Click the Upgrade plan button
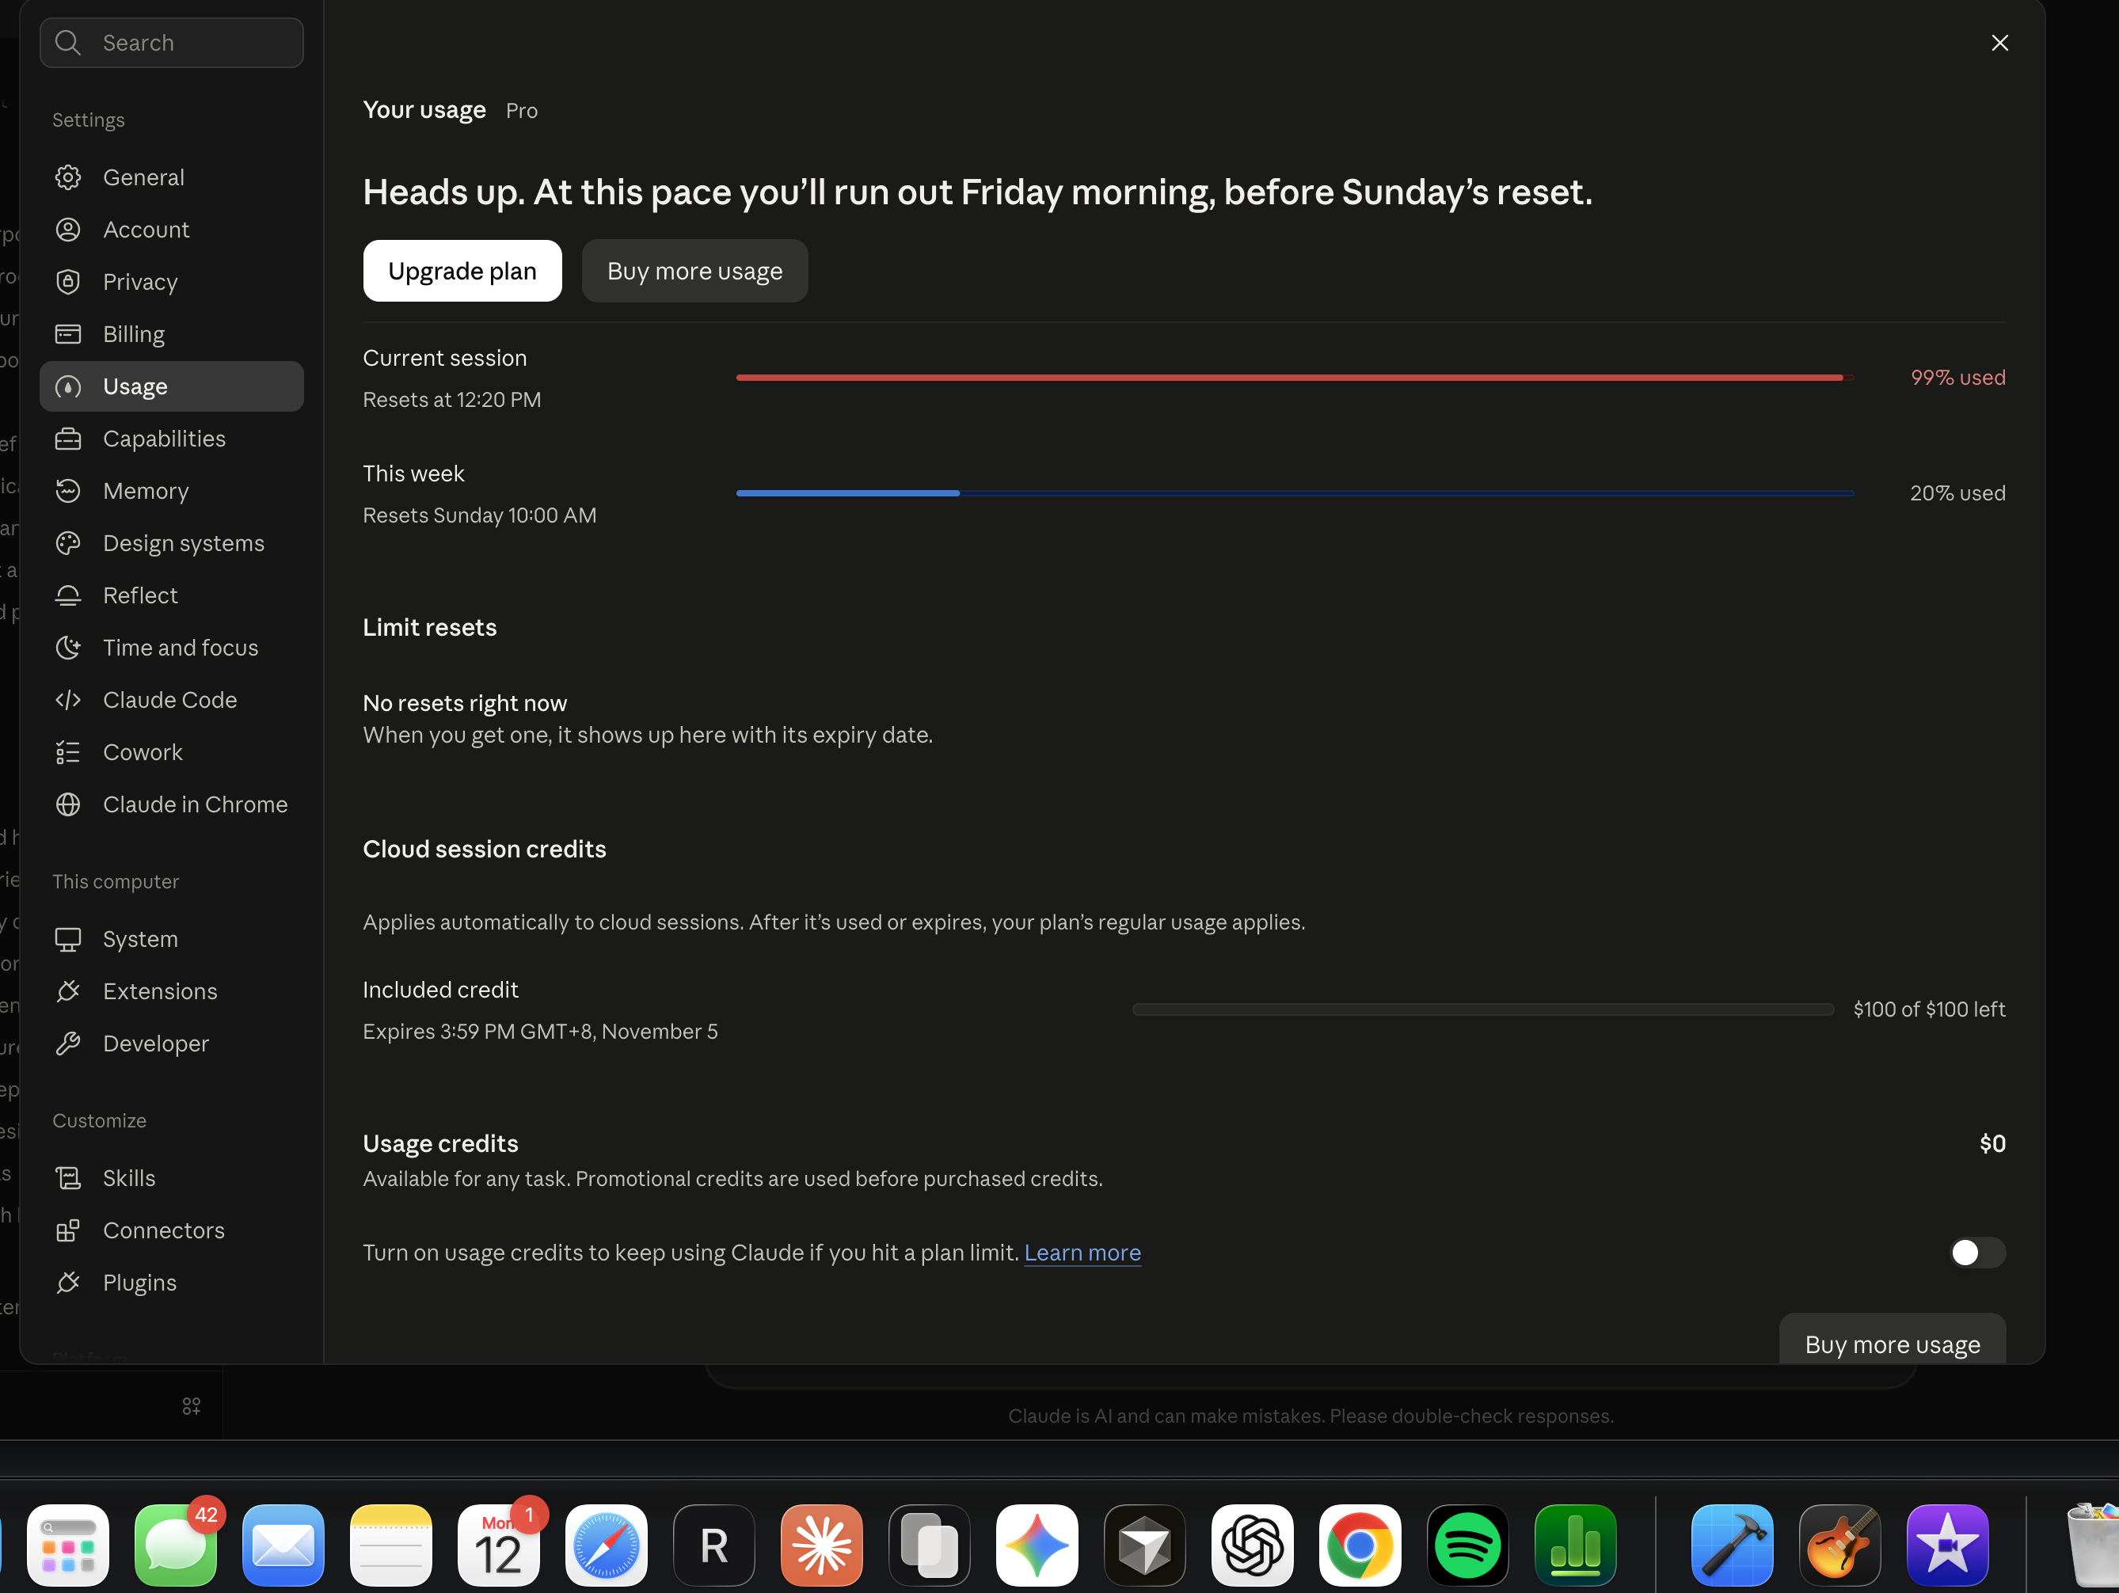This screenshot has width=2119, height=1593. pos(462,271)
